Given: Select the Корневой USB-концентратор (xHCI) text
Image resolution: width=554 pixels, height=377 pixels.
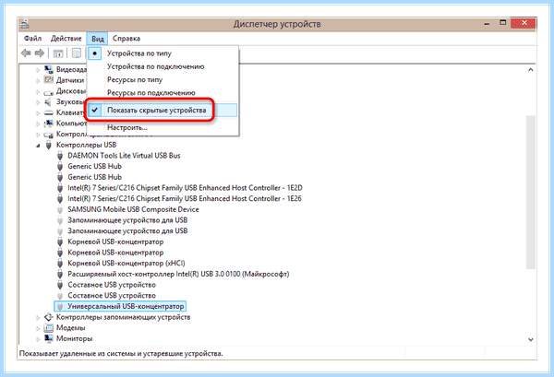Looking at the screenshot, I should [126, 264].
